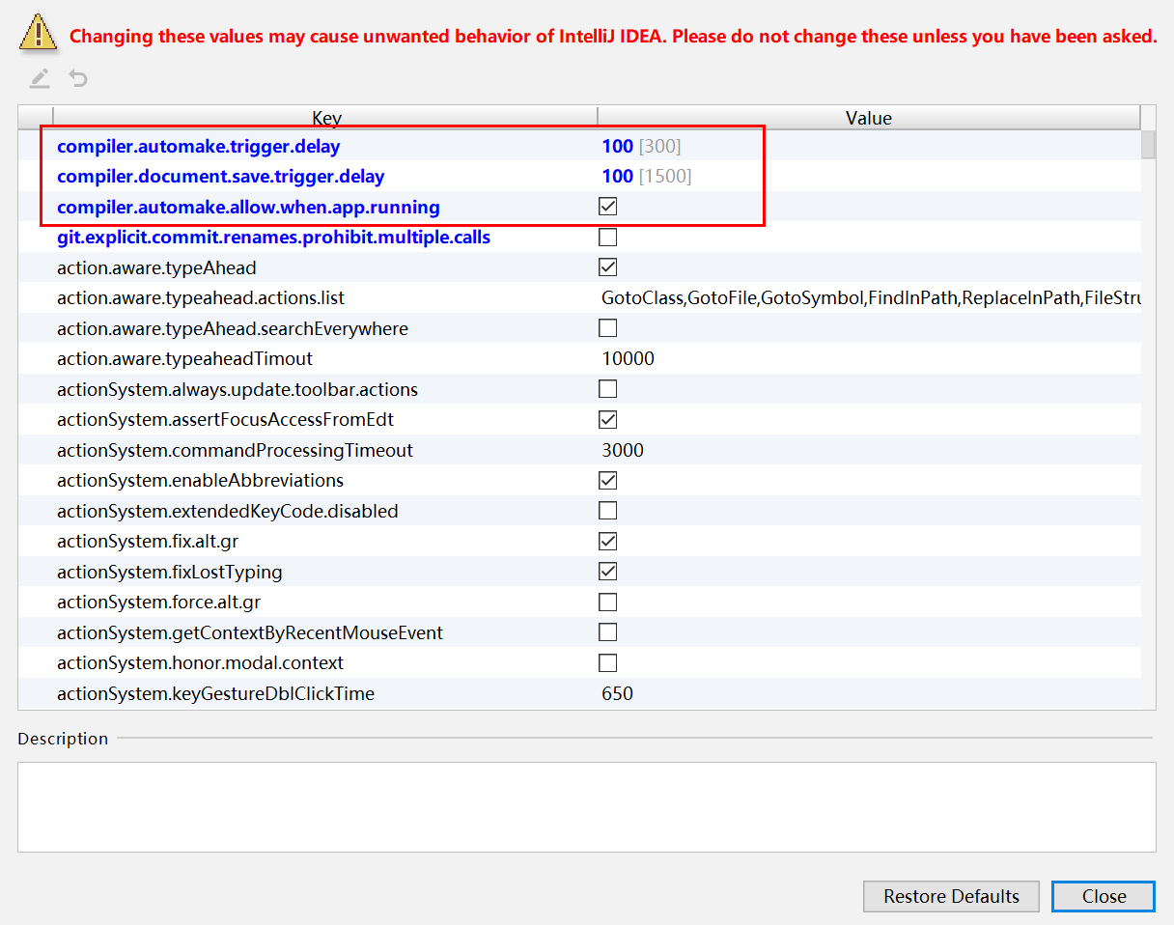Select actionSystem.keyGestureDblClickTime key
The height and width of the screenshot is (925, 1174).
[x=215, y=693]
